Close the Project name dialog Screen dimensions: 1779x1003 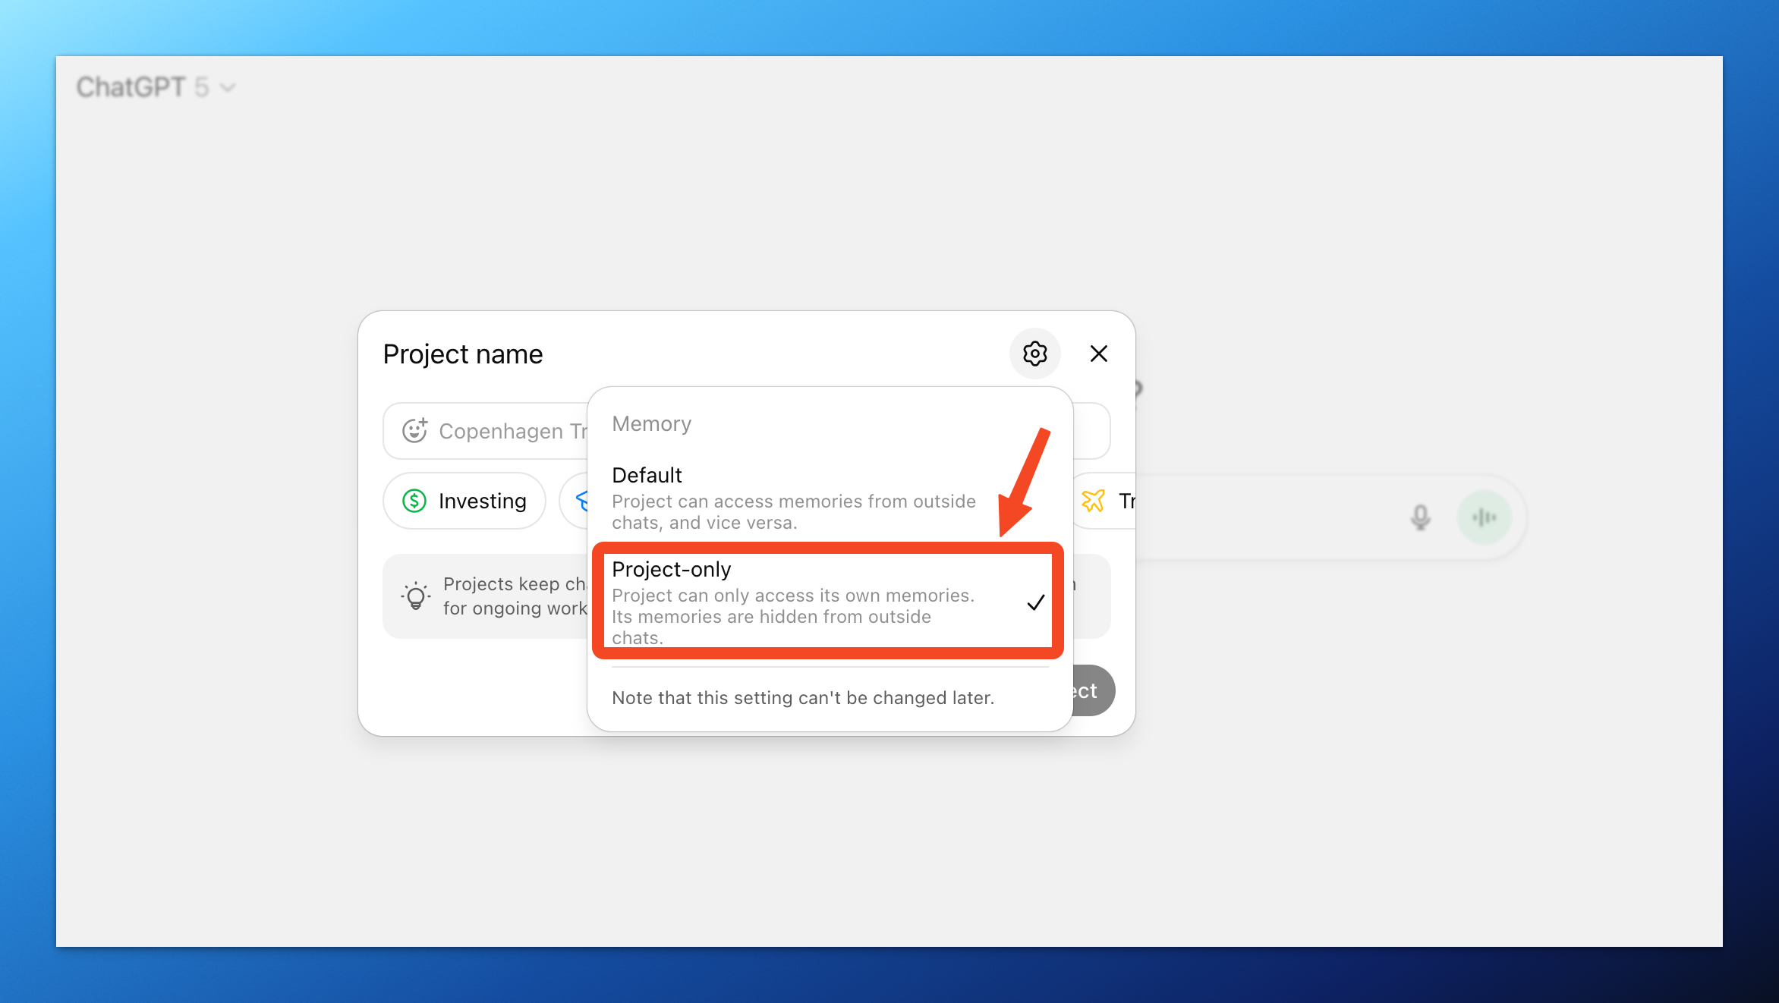pyautogui.click(x=1098, y=354)
